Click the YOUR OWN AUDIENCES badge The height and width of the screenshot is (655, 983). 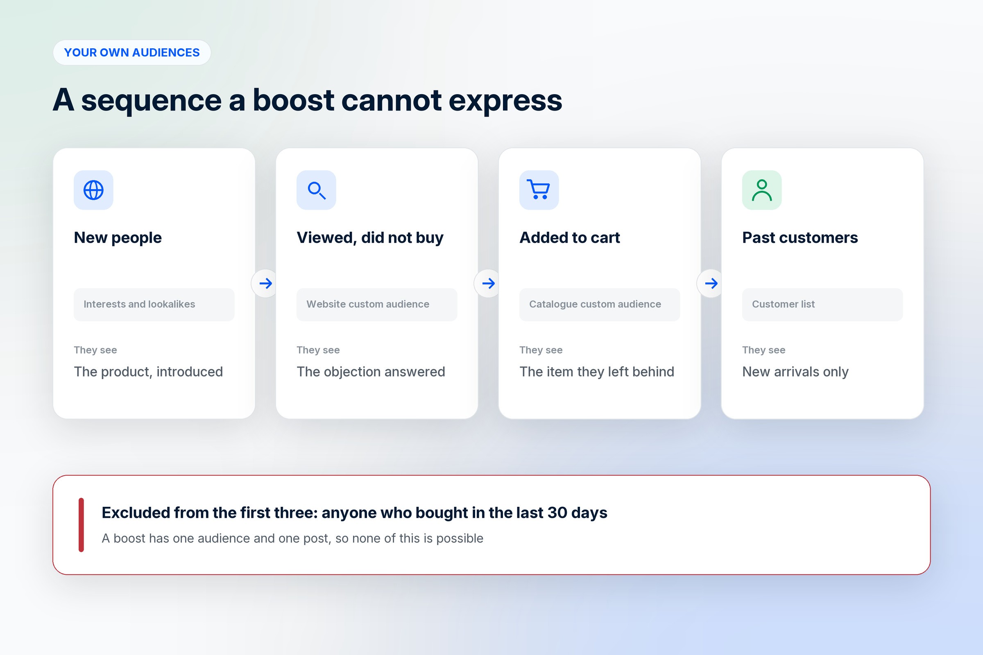click(131, 53)
